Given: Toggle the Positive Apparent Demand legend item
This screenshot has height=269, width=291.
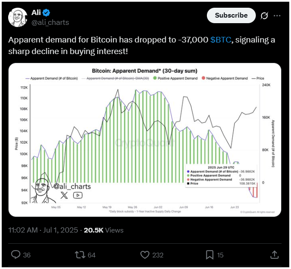Looking at the screenshot, I should click(176, 78).
